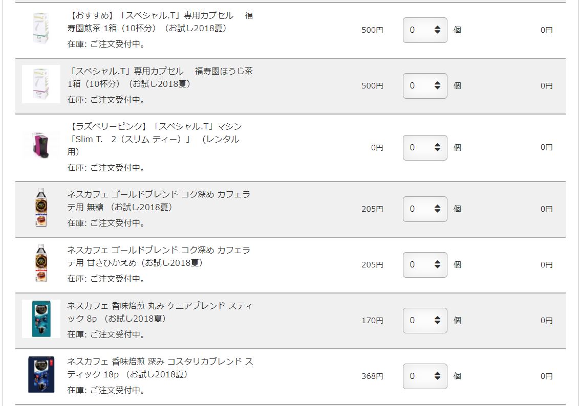Viewport: 579px width, 406px height.
Task: Click quantity arrows for 甘さひかえめ bottle
Action: click(x=437, y=264)
